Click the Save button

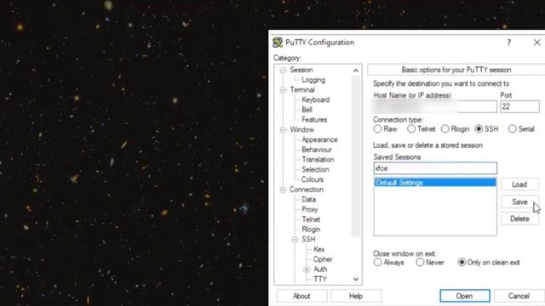(519, 202)
